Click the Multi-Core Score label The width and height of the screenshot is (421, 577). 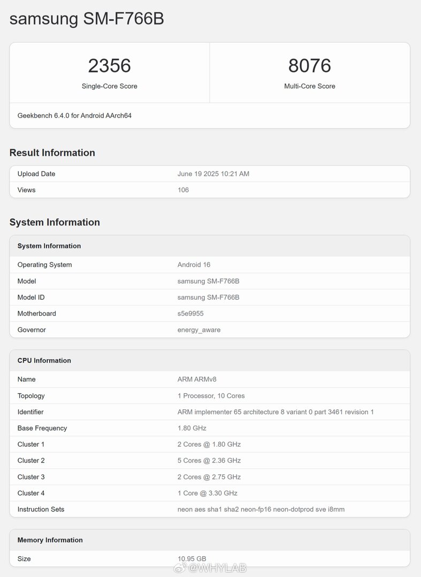(309, 86)
